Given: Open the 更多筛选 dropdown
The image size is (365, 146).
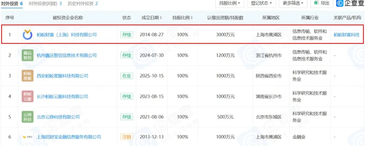Looking at the screenshot, I should pos(293,3).
